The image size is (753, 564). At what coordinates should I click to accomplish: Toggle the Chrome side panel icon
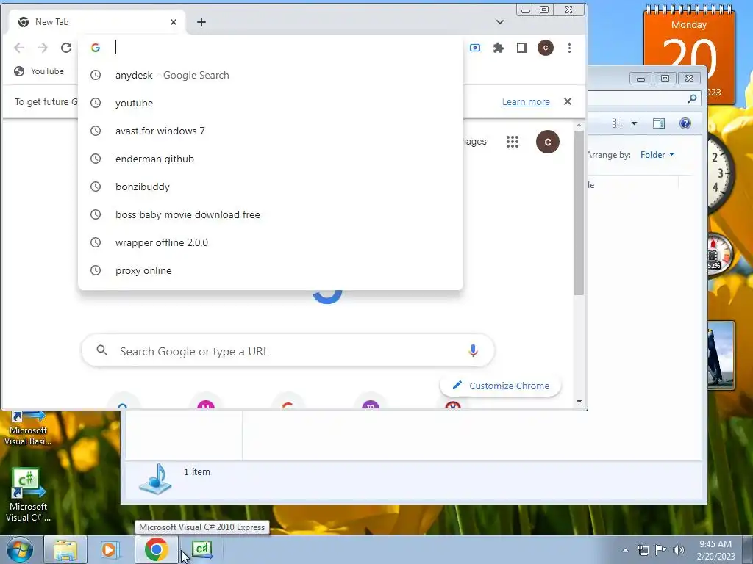(x=522, y=48)
